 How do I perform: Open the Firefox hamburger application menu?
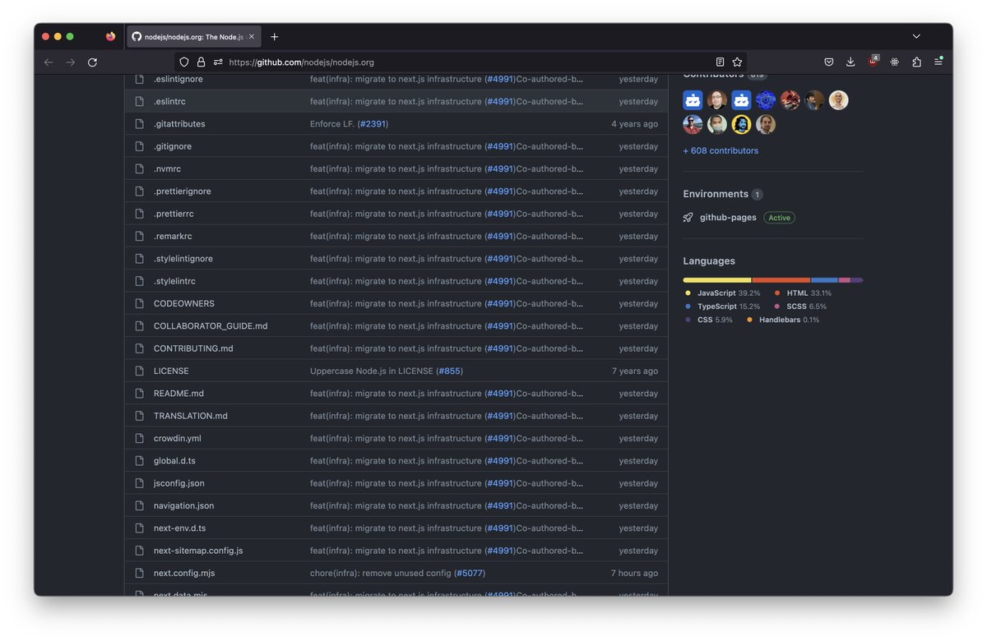click(x=938, y=62)
